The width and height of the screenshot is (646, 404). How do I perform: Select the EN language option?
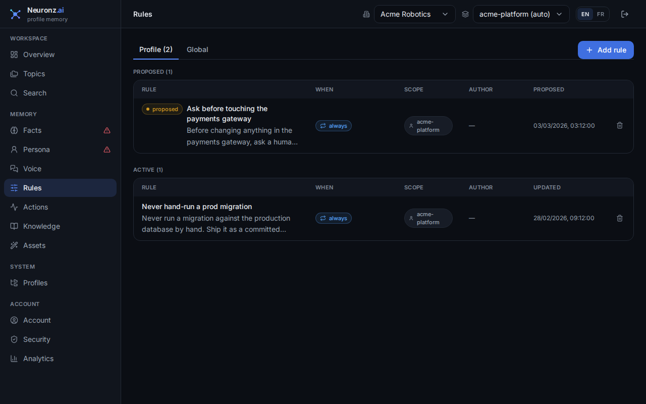(585, 14)
